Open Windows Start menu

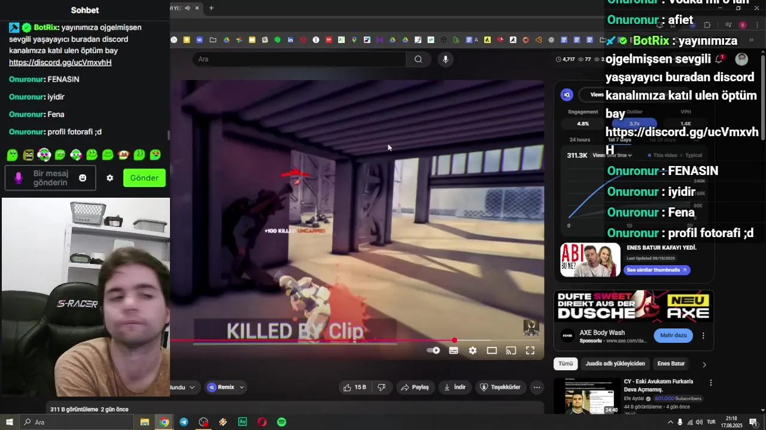tap(10, 422)
